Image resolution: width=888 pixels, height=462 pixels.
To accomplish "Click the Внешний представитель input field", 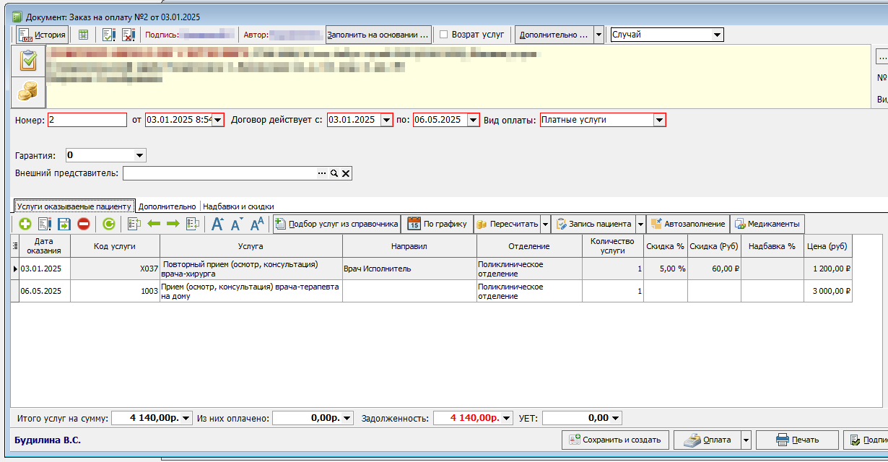I will pos(220,173).
